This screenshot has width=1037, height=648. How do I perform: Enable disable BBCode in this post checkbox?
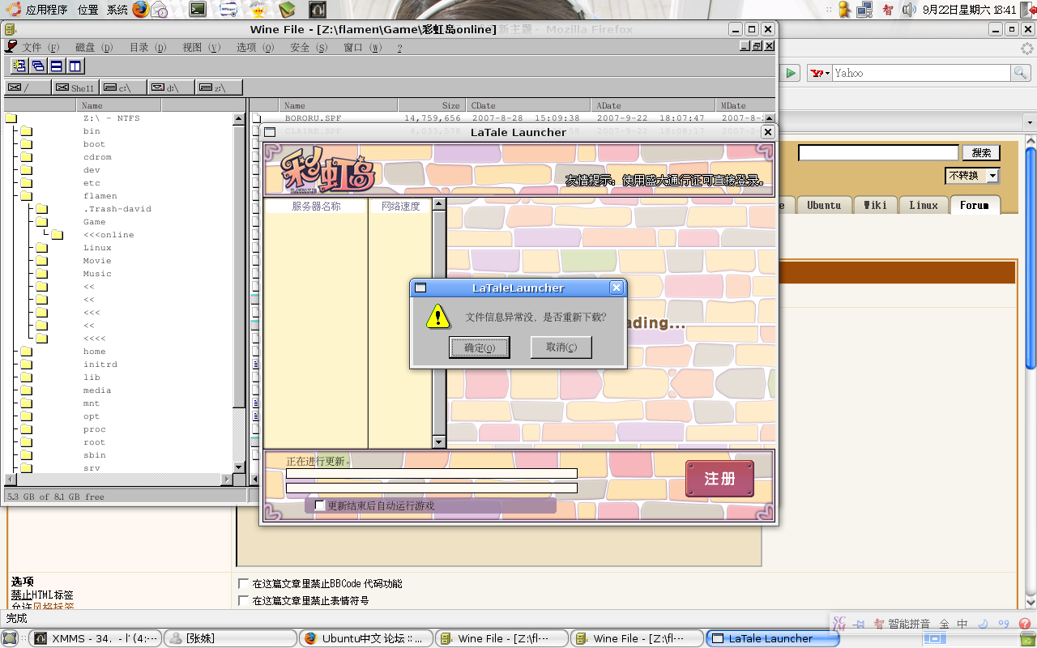pyautogui.click(x=243, y=583)
